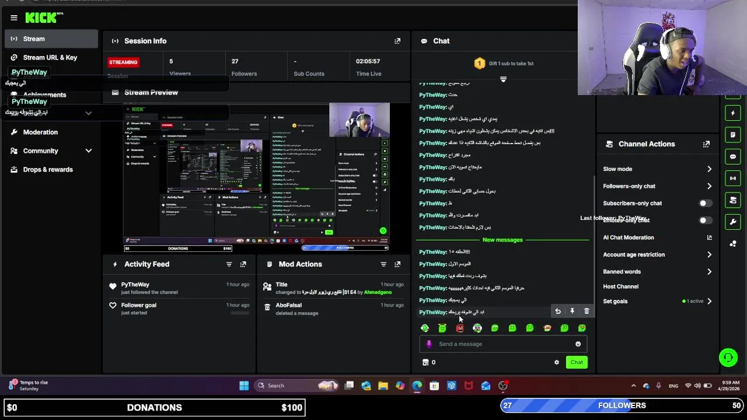Click the channel actions sidebar icon

pos(733,200)
